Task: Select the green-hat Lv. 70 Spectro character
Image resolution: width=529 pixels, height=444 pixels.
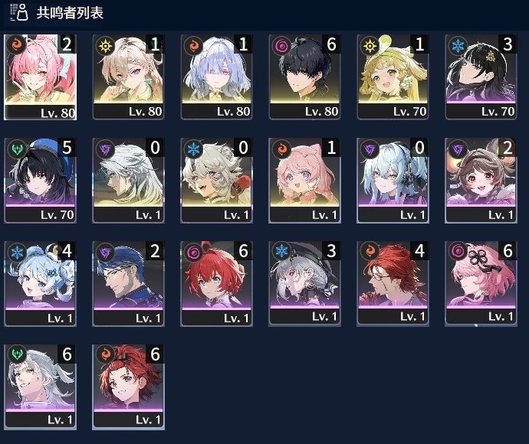Action: pyautogui.click(x=393, y=77)
